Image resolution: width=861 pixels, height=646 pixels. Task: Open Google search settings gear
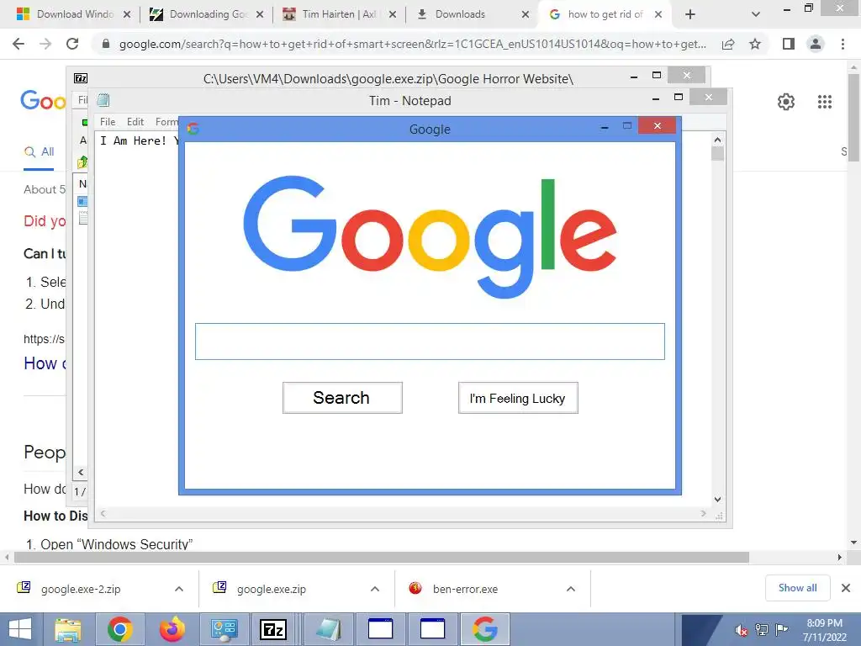point(786,102)
